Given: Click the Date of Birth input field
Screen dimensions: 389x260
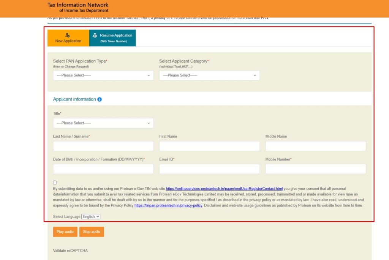Looking at the screenshot, I should (x=103, y=169).
